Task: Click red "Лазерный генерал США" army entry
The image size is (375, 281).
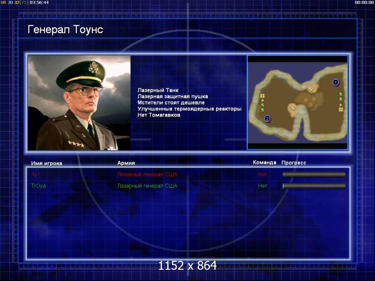Action: tap(147, 174)
